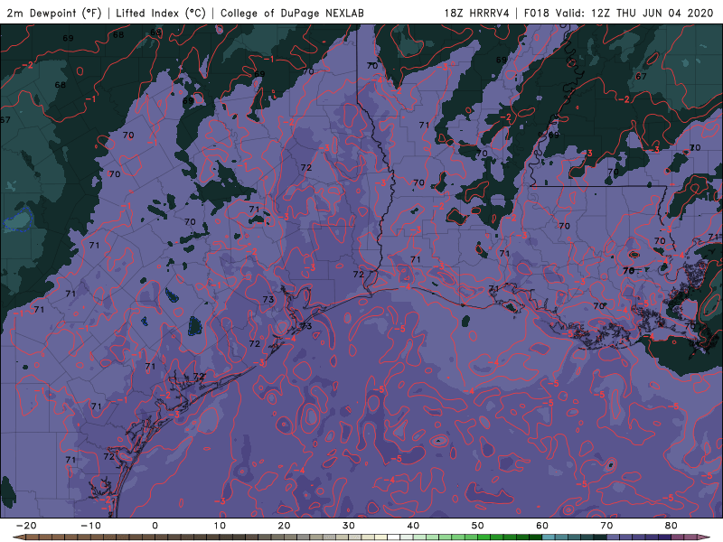Click the '70' colorbar tick label
The image size is (723, 542).
[x=606, y=526]
